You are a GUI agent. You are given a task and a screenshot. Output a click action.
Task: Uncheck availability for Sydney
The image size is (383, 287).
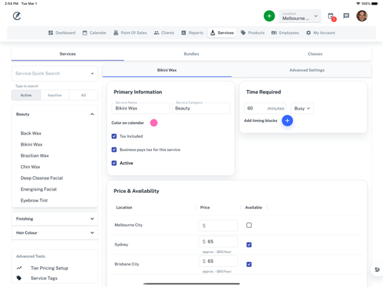(x=249, y=245)
